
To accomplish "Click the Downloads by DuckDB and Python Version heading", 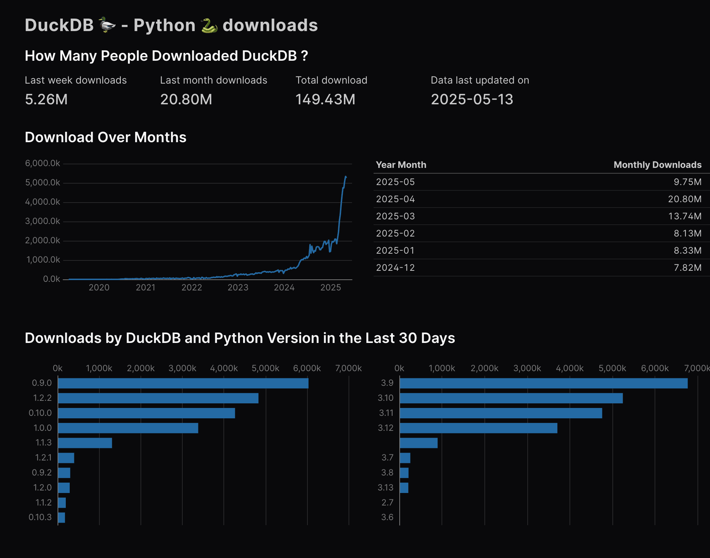I will pyautogui.click(x=240, y=338).
